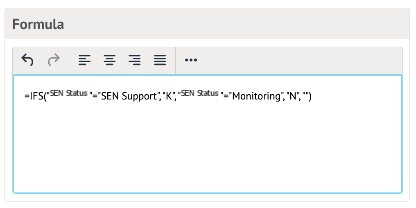Viewport: 416px width, 208px height.
Task: Click the IFS function name
Action: (x=36, y=97)
